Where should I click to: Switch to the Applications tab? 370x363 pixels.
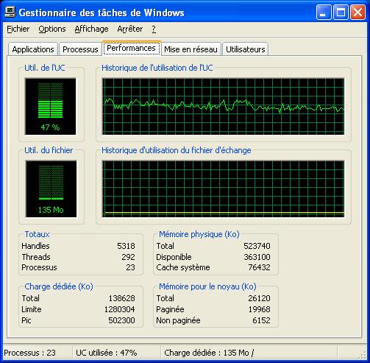pos(33,49)
